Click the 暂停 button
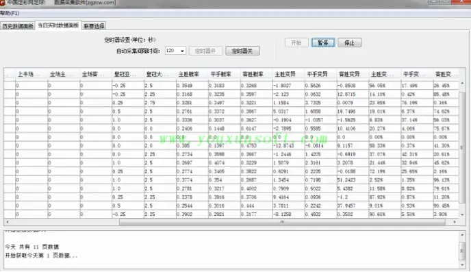 323,42
